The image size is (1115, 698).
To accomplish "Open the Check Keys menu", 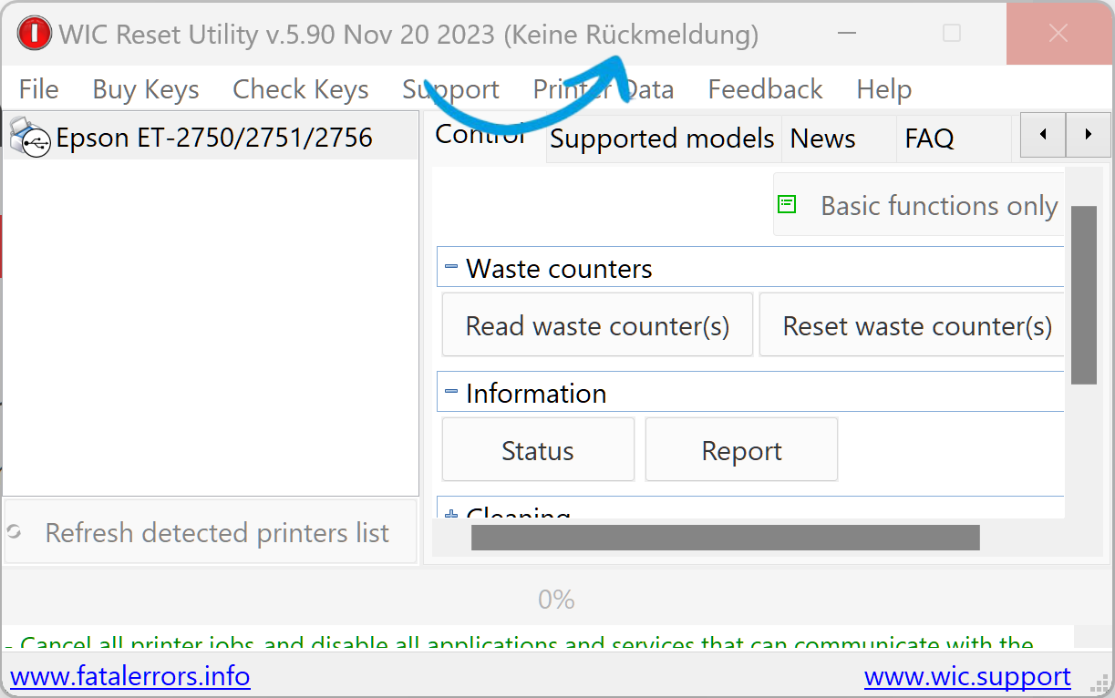I will (x=301, y=89).
